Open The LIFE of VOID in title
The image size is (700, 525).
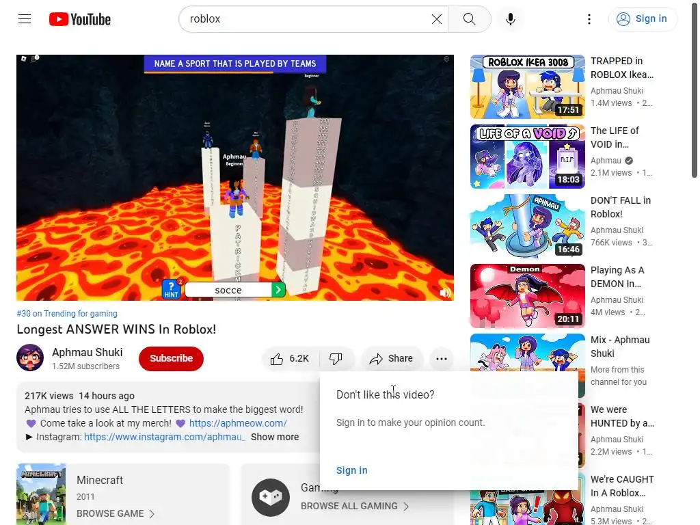615,137
